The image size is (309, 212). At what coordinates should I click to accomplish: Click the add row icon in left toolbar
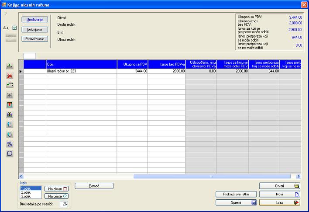(x=10, y=66)
